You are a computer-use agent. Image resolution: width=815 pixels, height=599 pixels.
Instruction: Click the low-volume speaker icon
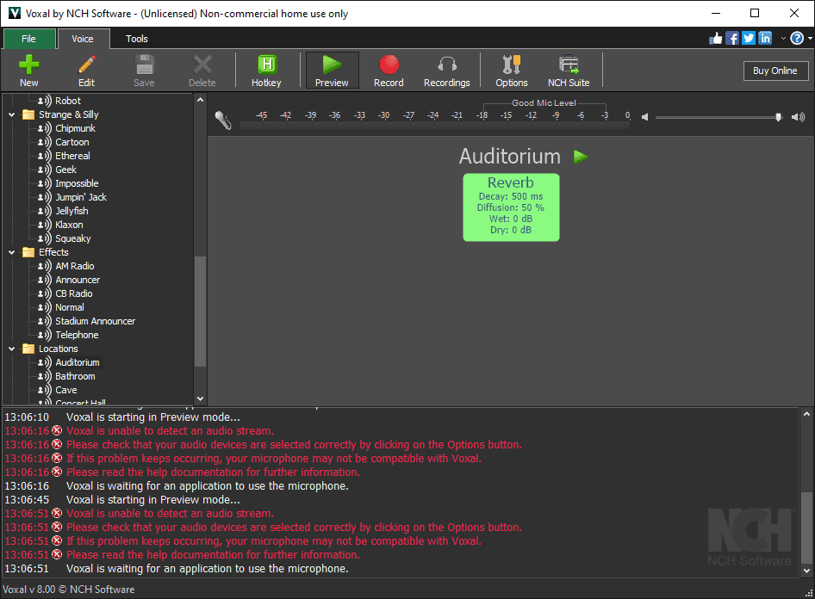[645, 117]
